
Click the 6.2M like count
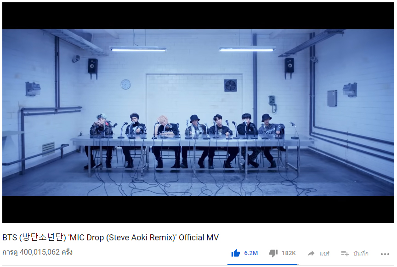coord(251,253)
